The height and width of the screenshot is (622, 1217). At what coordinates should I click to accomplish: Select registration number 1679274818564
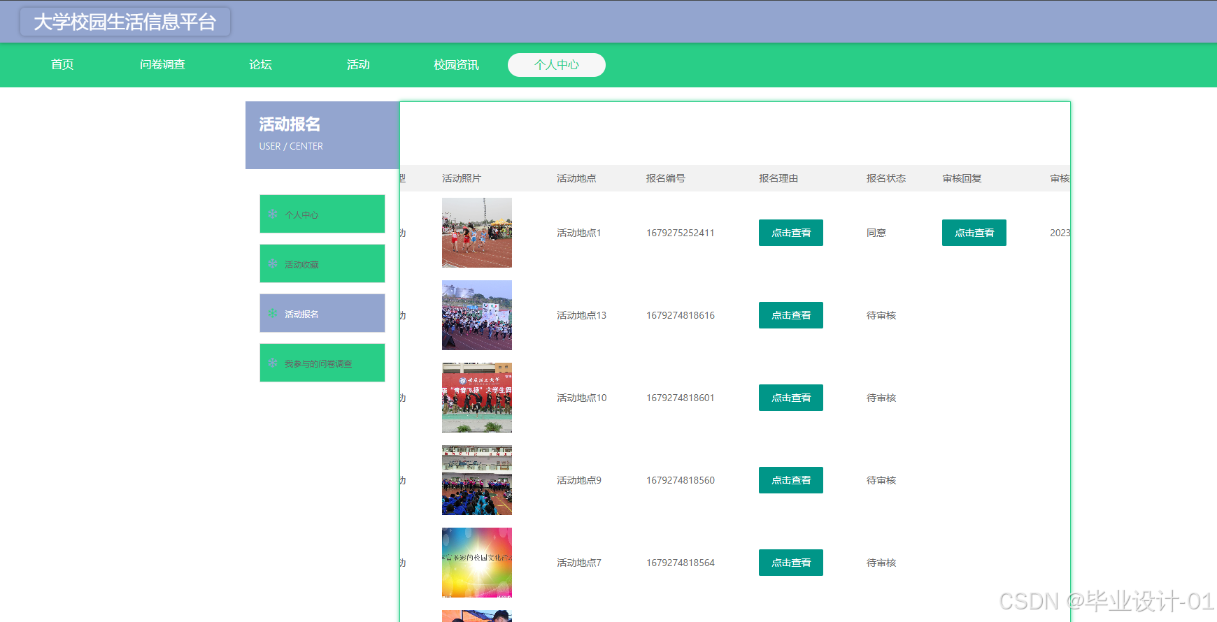tap(681, 563)
